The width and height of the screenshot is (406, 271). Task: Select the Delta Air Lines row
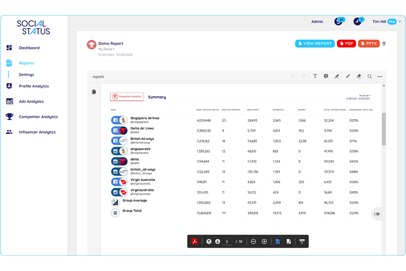(x=241, y=130)
